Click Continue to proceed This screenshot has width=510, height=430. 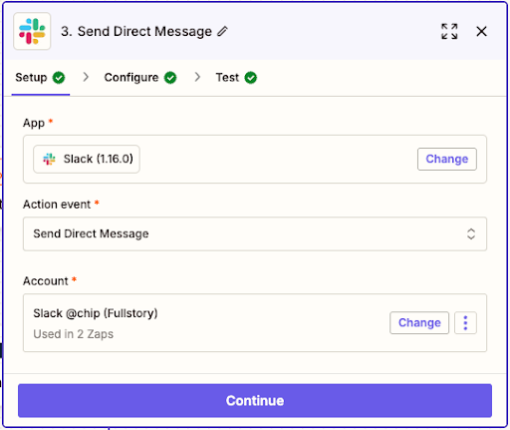click(255, 400)
